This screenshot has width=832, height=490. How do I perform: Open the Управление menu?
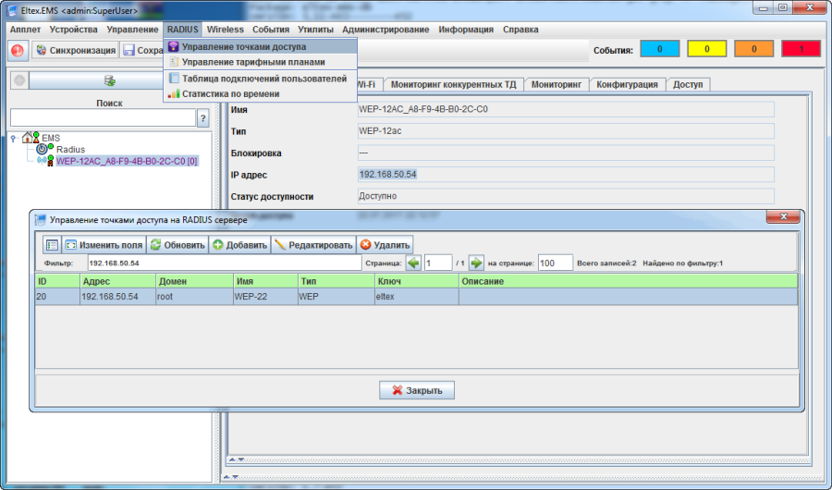click(x=132, y=30)
